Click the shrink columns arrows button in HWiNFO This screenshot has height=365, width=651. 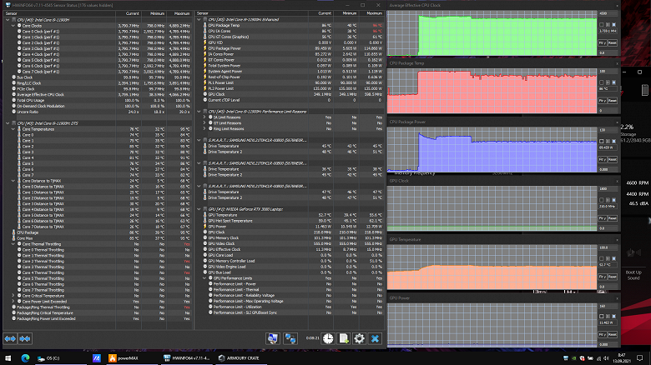click(25, 339)
